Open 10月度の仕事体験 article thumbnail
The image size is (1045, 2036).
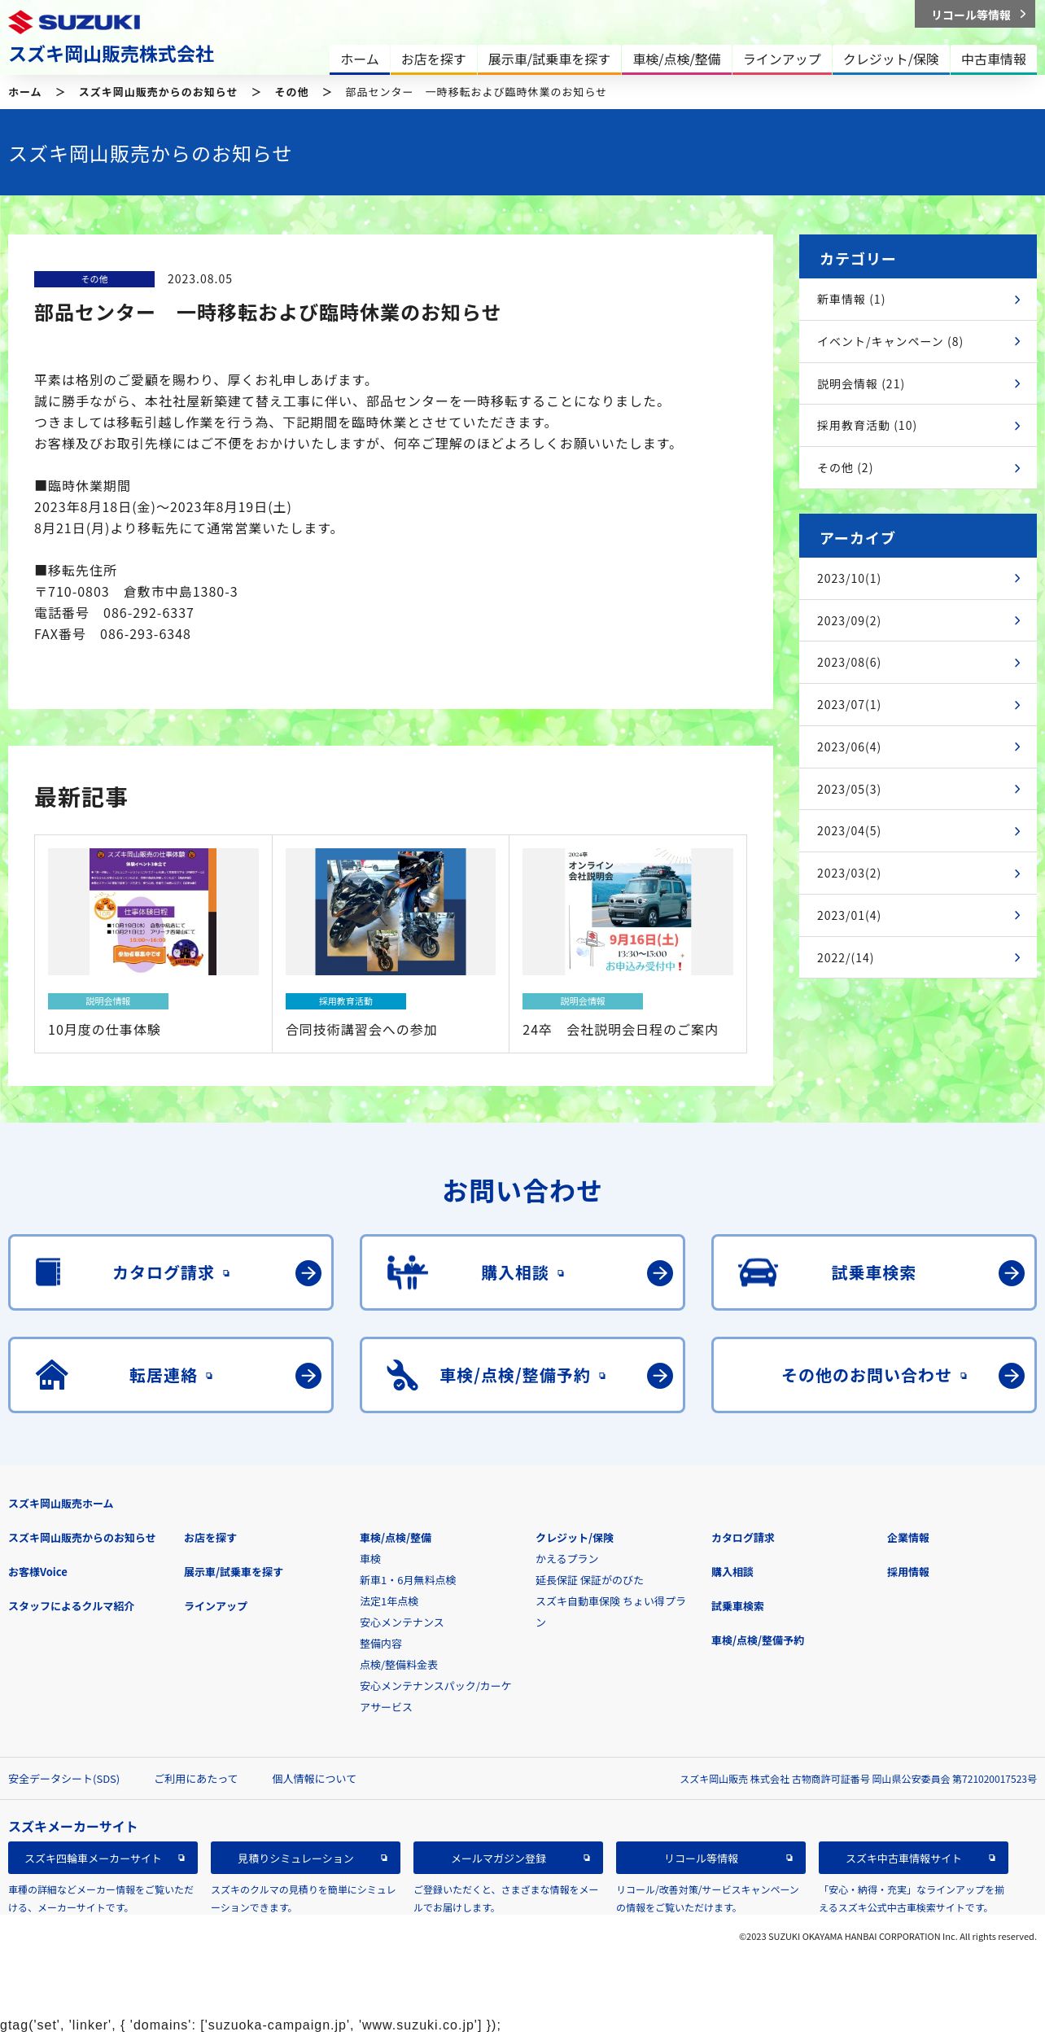pos(153,912)
